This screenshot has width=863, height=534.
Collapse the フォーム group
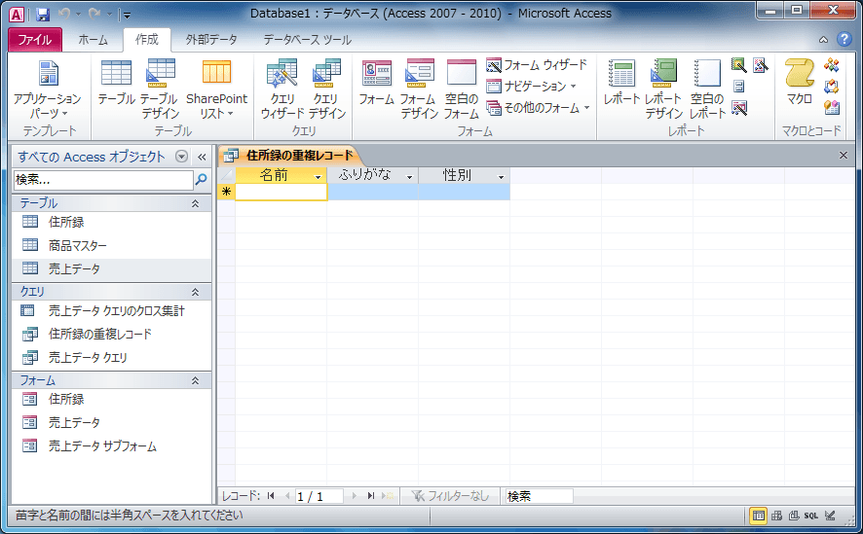195,380
